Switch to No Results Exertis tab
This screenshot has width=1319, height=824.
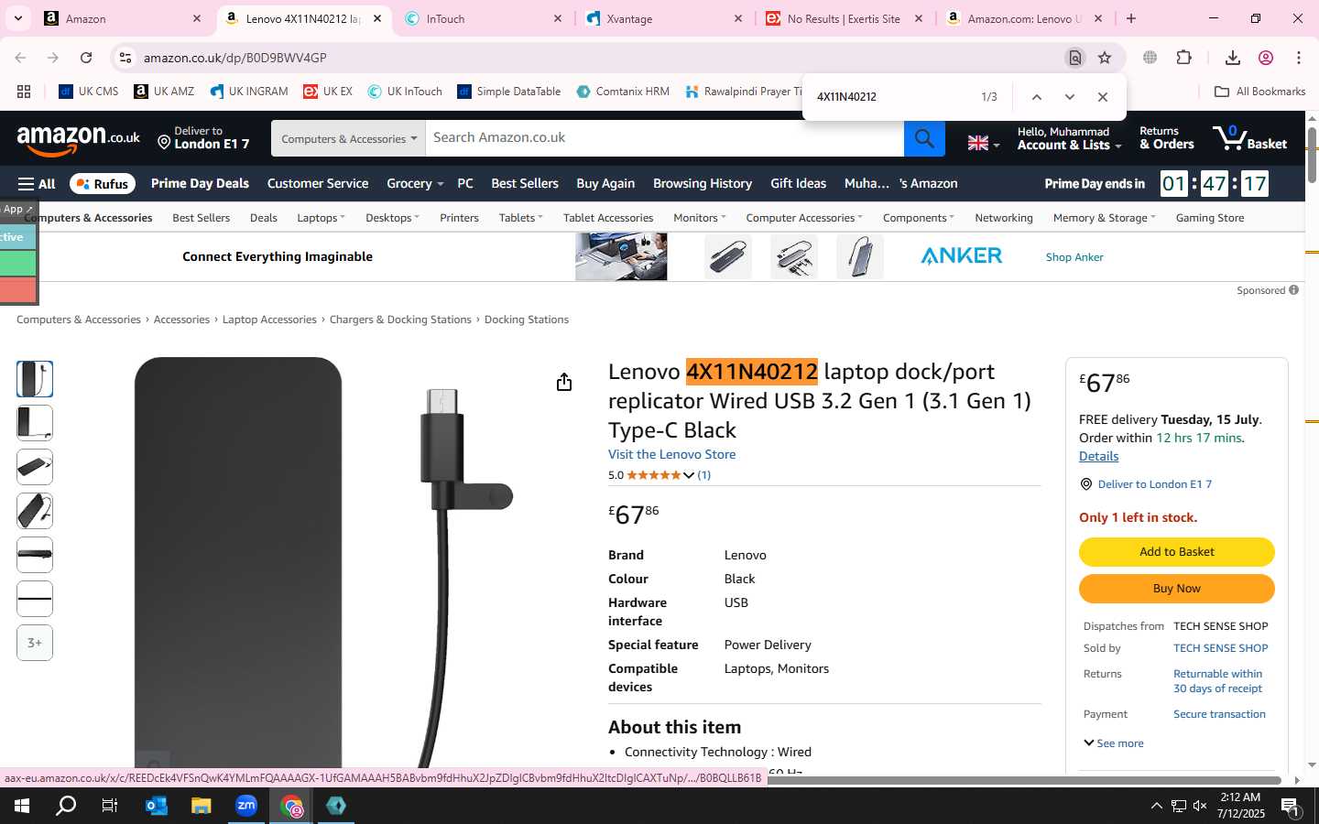846,18
